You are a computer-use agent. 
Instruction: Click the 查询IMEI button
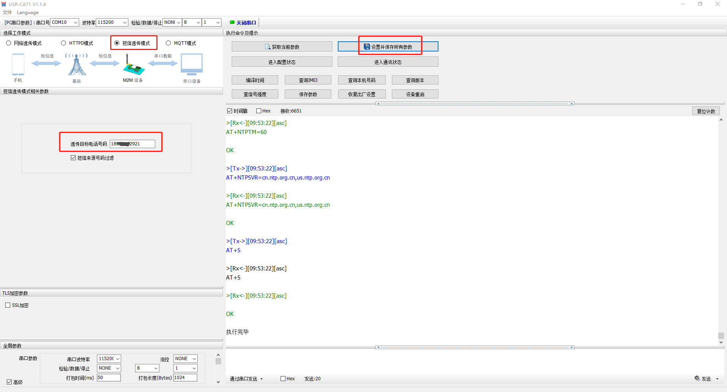(x=308, y=80)
